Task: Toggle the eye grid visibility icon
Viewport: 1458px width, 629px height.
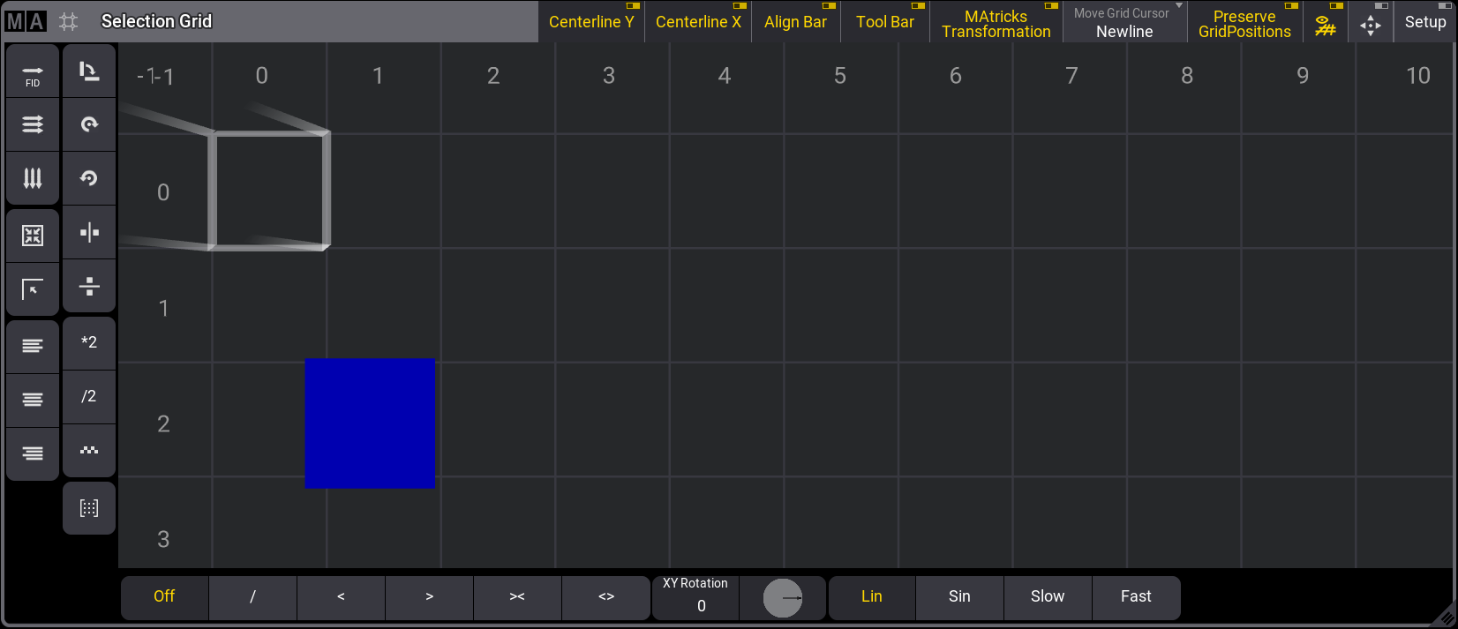Action: 1326,24
